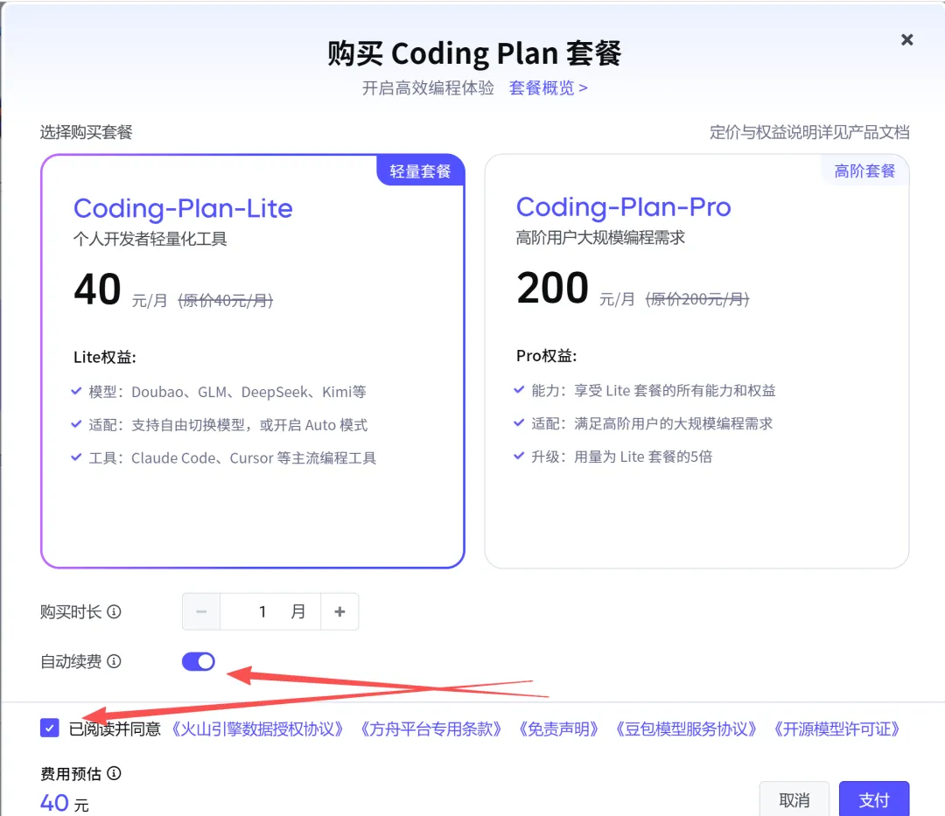The height and width of the screenshot is (816, 945).
Task: Toggle the 自动续费 auto-renew switch
Action: click(x=199, y=661)
